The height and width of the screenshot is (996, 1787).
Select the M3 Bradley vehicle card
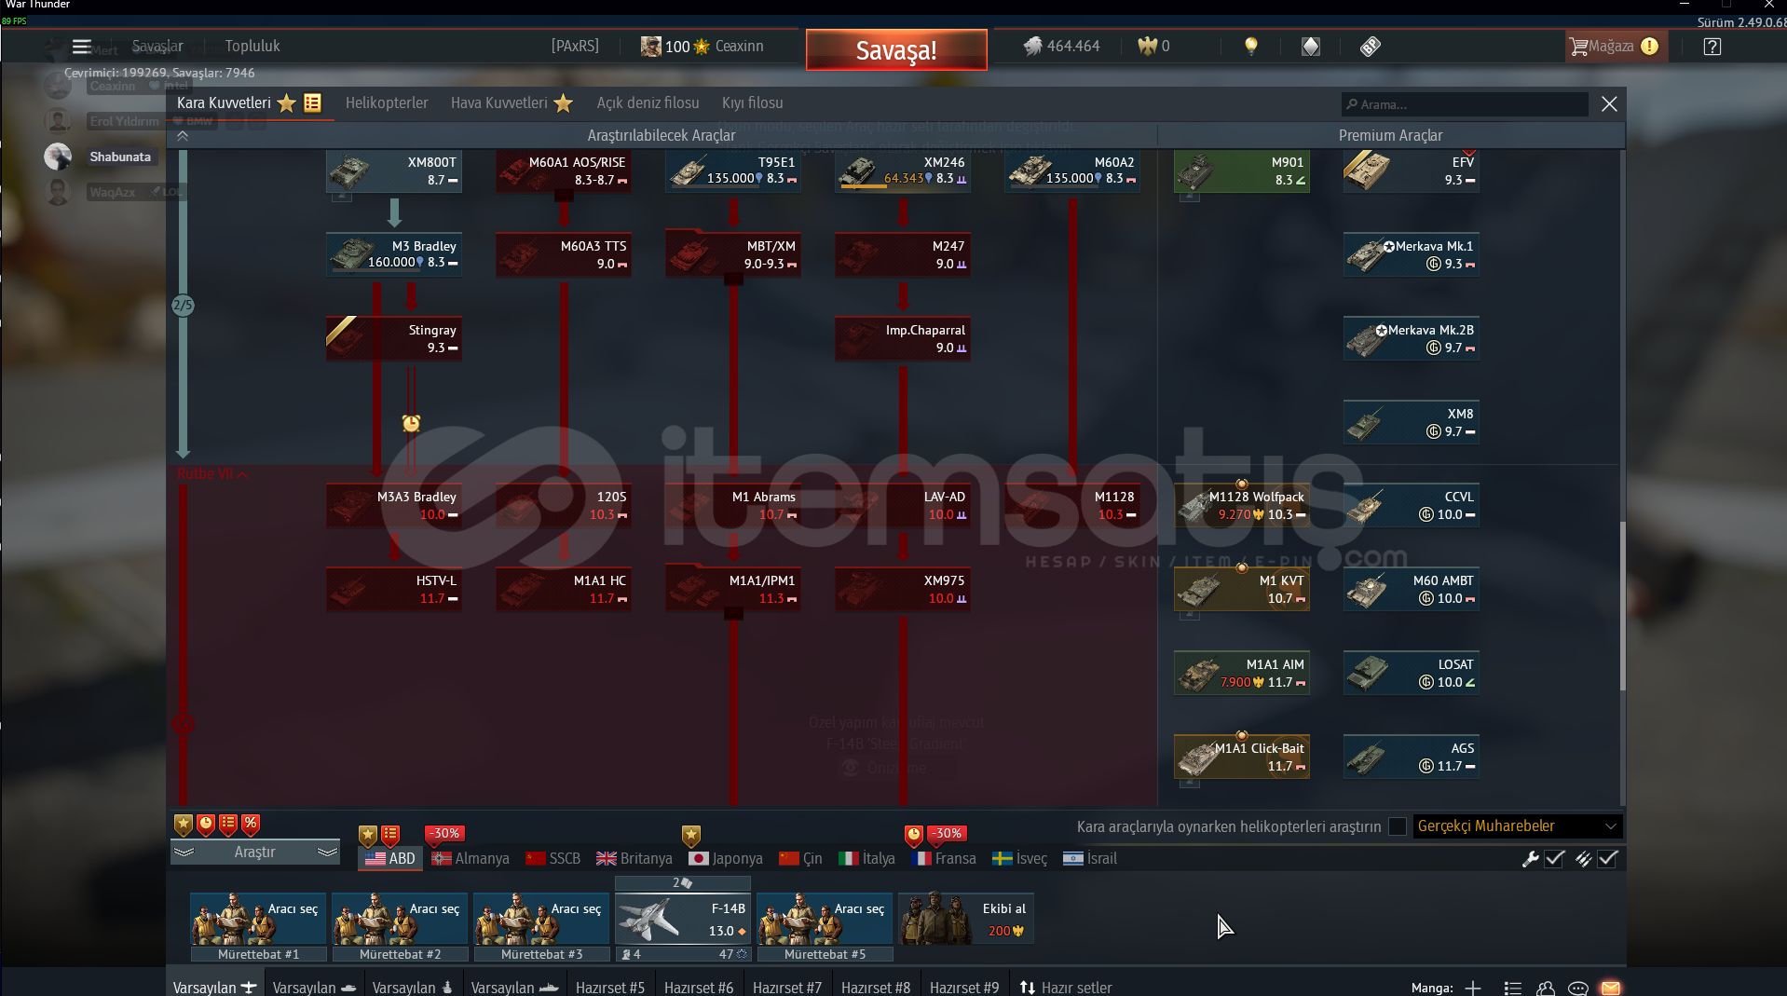[394, 254]
